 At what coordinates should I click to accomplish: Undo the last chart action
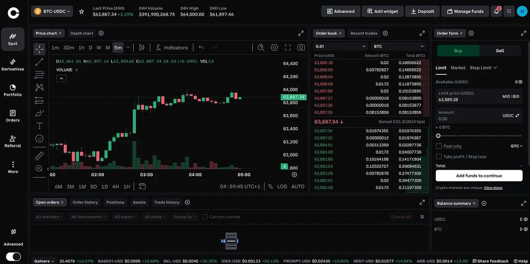click(x=201, y=48)
